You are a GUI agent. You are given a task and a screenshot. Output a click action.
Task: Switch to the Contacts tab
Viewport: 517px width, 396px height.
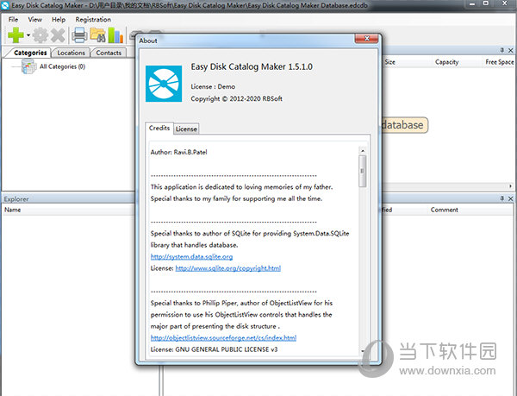109,53
